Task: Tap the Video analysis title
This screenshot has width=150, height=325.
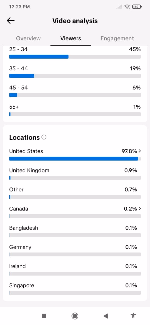Action: point(75,21)
